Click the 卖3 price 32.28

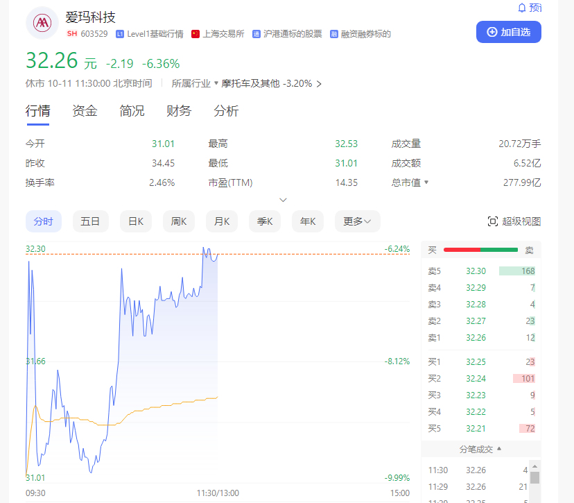click(x=476, y=305)
